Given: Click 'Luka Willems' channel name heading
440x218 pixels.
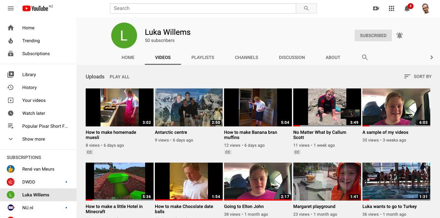Looking at the screenshot, I should point(167,32).
